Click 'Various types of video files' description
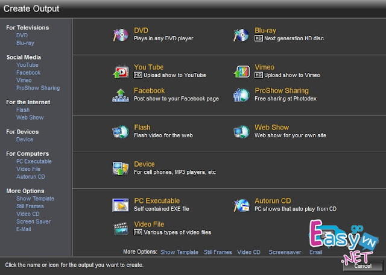 (x=177, y=232)
